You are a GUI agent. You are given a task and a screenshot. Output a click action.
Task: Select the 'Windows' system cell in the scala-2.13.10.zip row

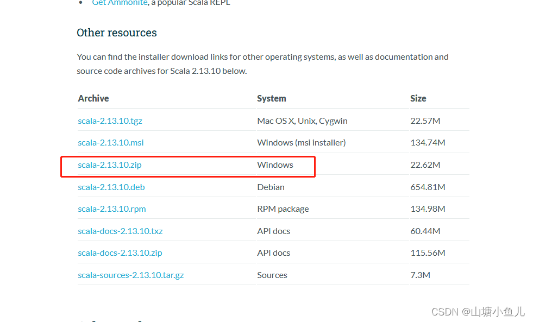(275, 165)
